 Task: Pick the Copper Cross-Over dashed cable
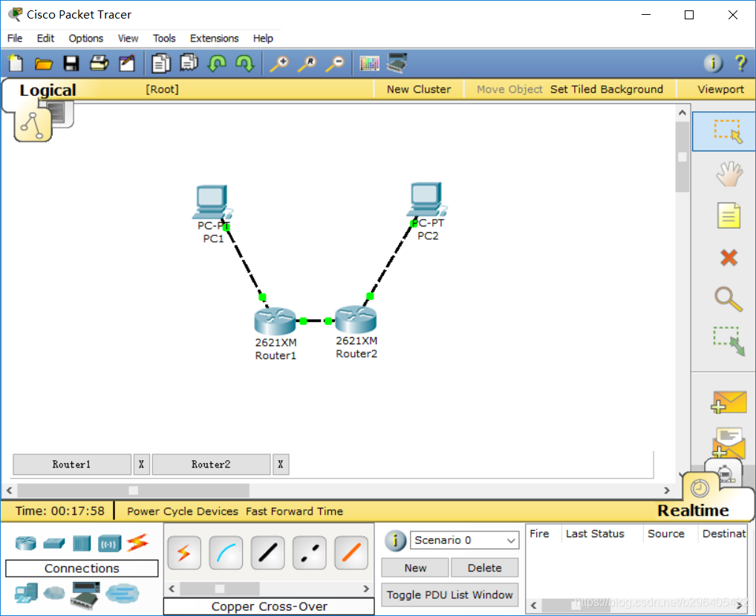pyautogui.click(x=310, y=552)
